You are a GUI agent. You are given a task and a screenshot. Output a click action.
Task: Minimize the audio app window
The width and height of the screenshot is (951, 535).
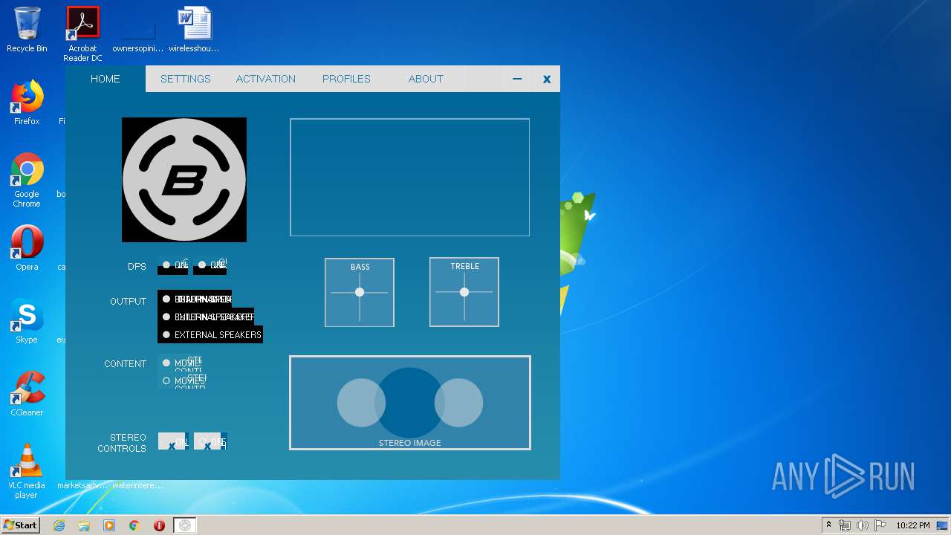click(x=517, y=79)
